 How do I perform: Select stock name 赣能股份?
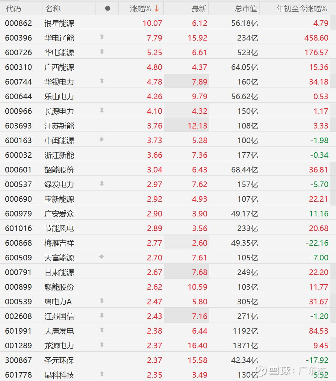pyautogui.click(x=59, y=287)
